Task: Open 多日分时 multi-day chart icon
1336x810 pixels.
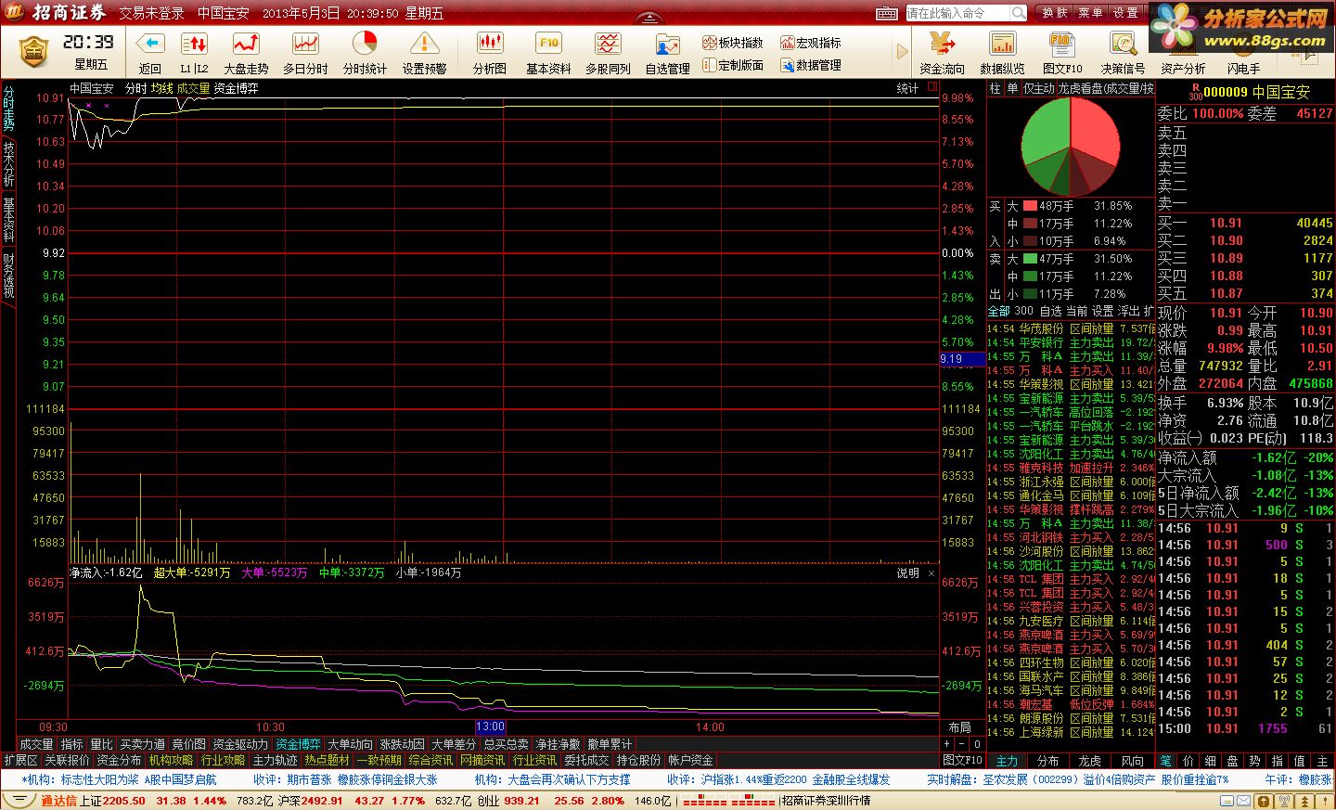Action: coord(305,44)
